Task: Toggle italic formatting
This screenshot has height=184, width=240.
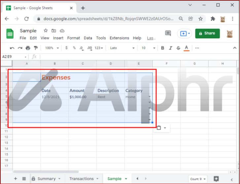Action: pyautogui.click(x=171, y=48)
